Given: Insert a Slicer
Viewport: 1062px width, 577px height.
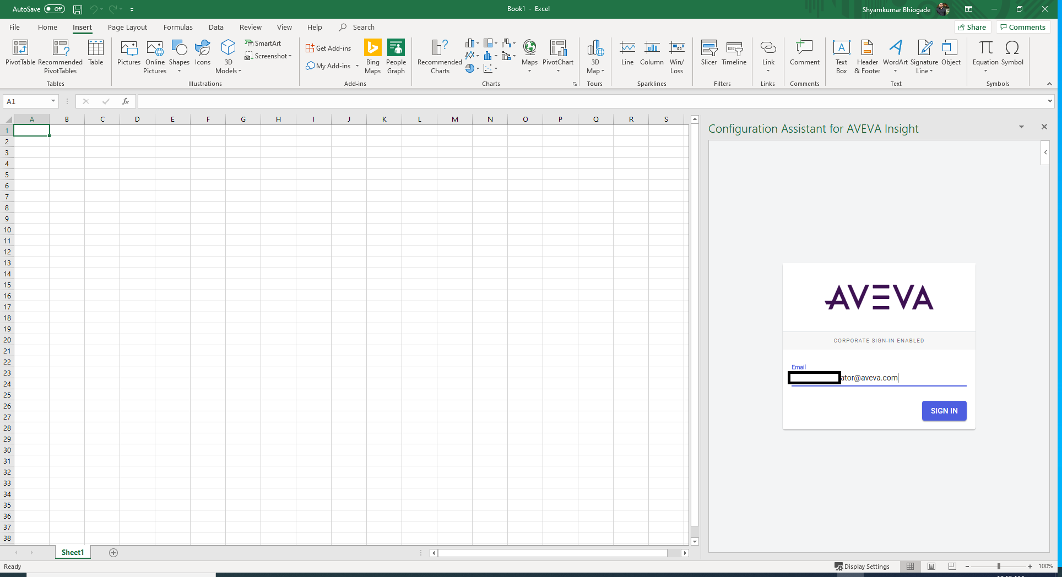Looking at the screenshot, I should [x=708, y=52].
